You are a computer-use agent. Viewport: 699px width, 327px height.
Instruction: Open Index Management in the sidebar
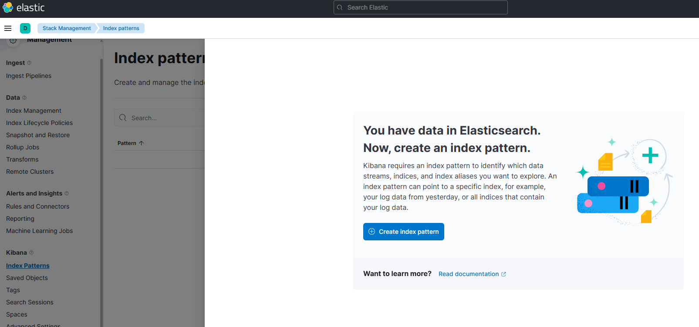[x=34, y=111]
